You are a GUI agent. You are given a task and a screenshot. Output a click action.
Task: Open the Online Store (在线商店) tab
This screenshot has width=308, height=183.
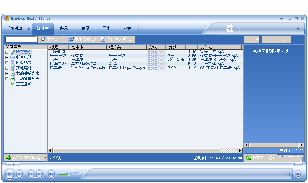pyautogui.click(x=229, y=28)
